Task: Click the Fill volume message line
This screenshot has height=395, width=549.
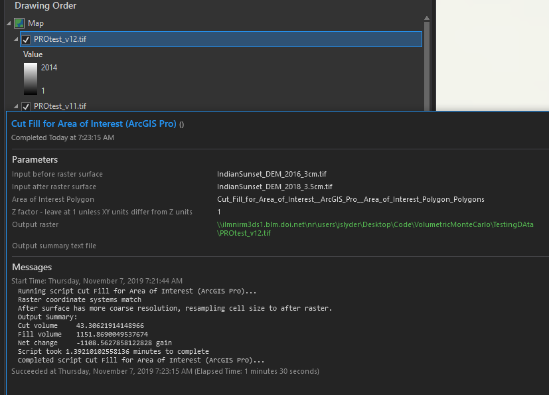Action: coord(83,335)
